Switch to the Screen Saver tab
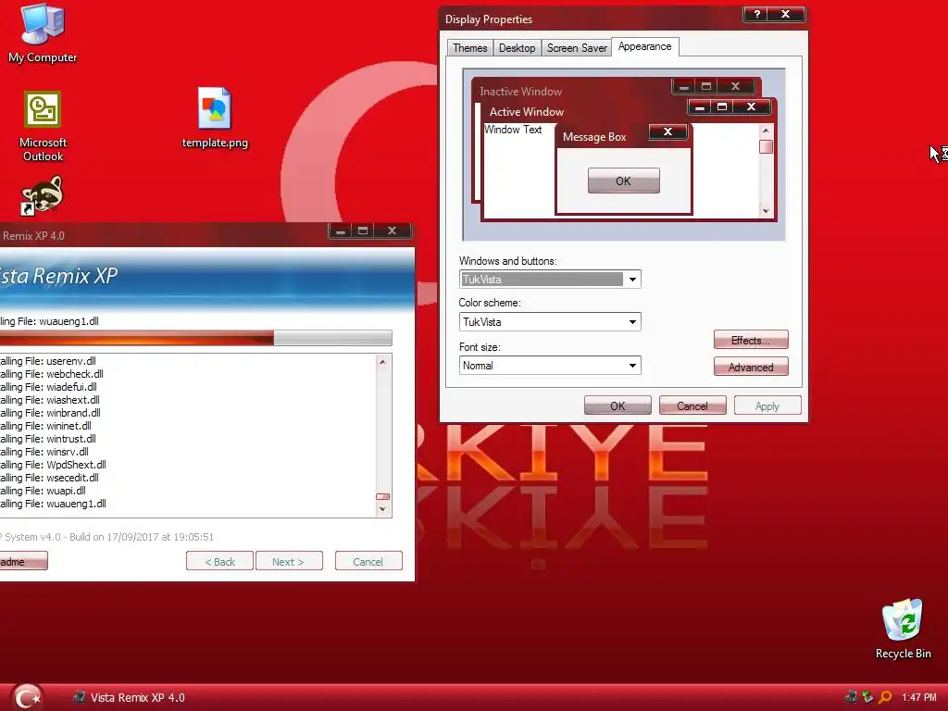This screenshot has height=711, width=948. pos(577,48)
